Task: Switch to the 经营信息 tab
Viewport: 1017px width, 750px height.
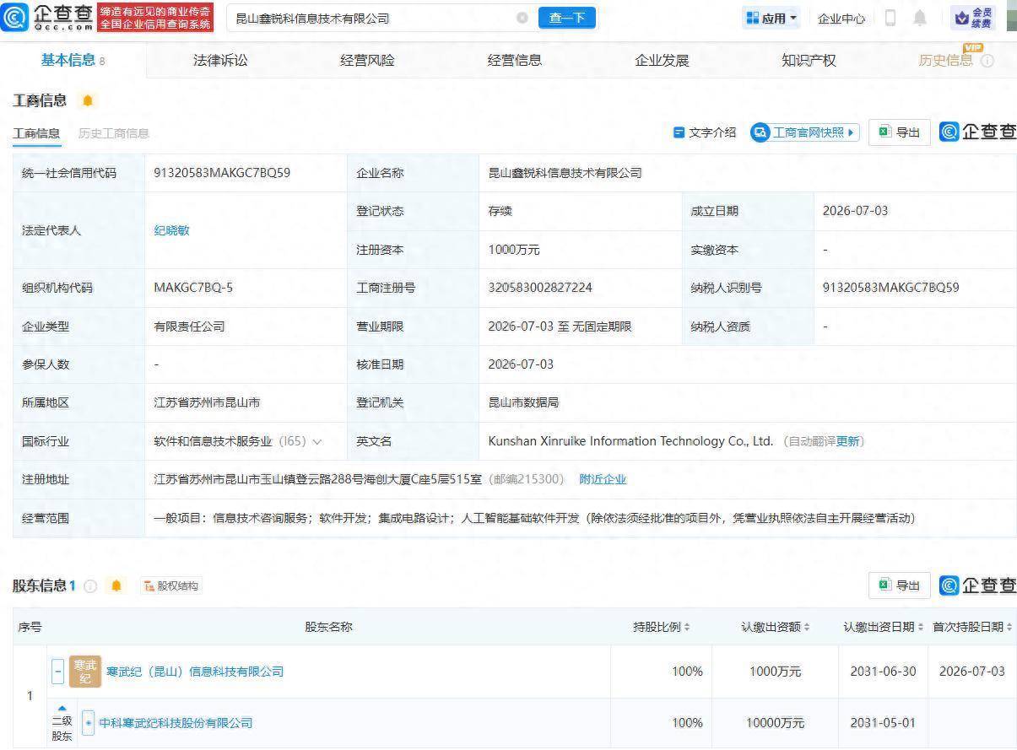Action: tap(515, 60)
